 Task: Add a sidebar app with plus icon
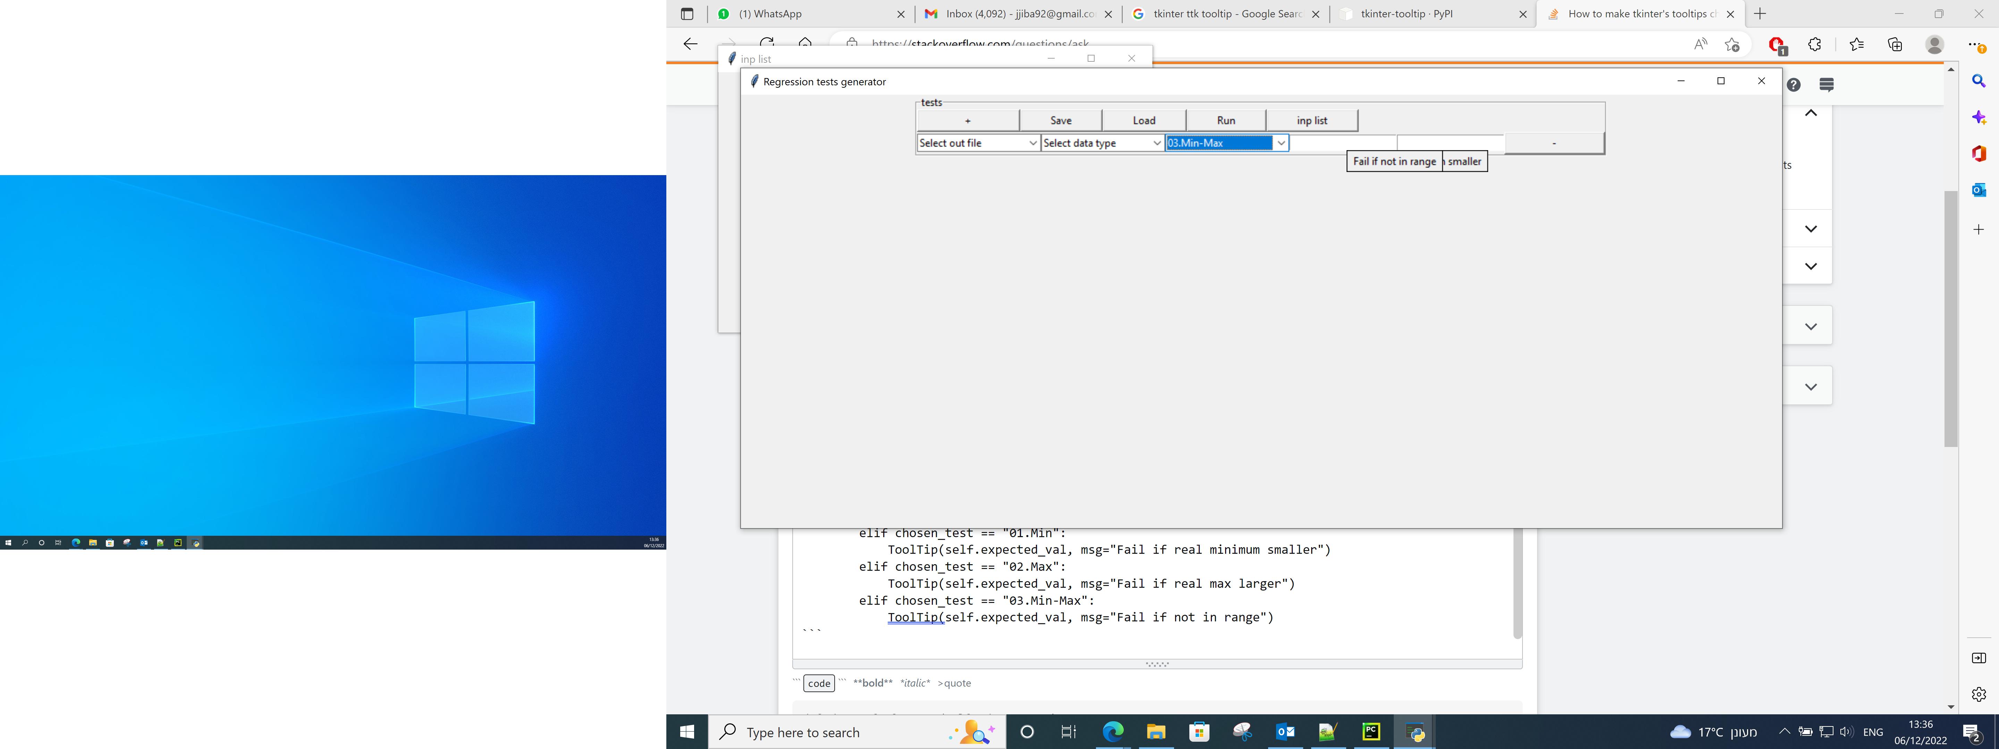(x=1979, y=230)
